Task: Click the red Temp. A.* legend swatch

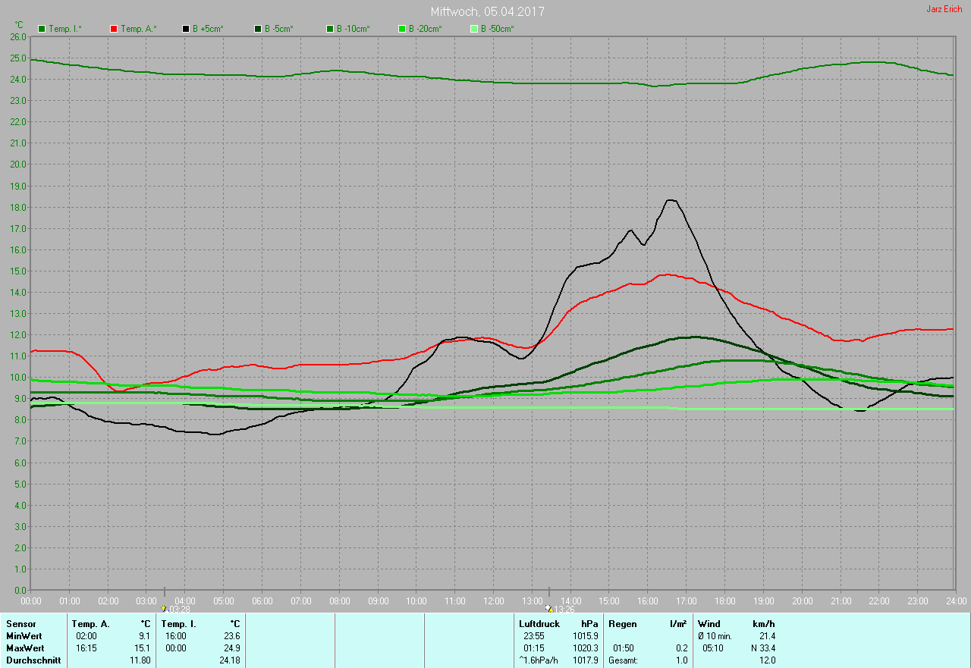Action: coord(114,29)
